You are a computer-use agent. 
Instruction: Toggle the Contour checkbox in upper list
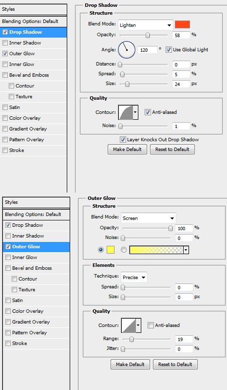(x=11, y=86)
